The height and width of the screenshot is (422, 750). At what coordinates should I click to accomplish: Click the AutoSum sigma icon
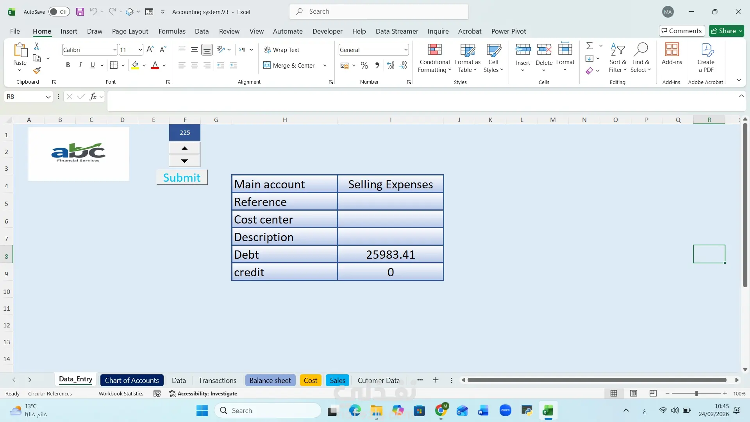point(589,46)
